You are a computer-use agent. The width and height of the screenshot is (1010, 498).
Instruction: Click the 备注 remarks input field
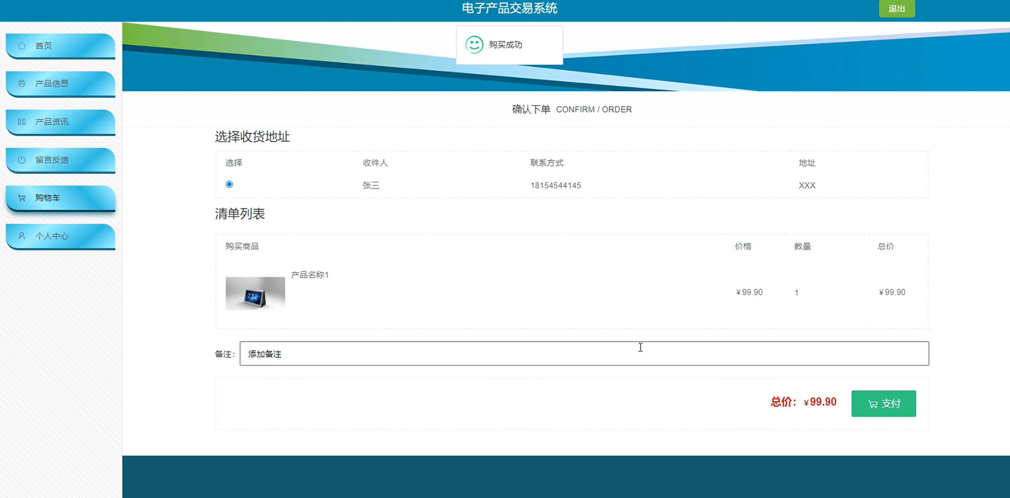(x=584, y=354)
